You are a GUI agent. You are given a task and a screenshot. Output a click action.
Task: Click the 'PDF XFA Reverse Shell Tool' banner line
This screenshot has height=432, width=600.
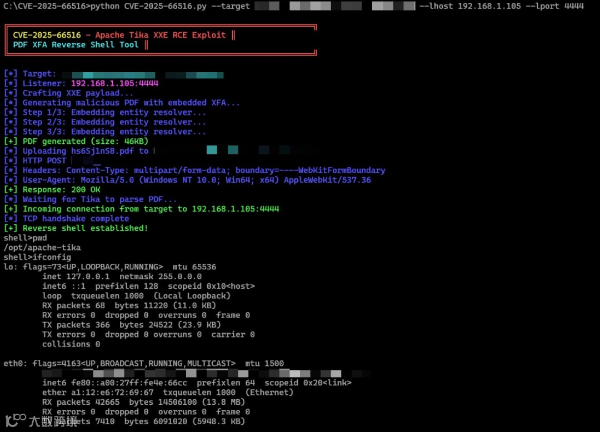(x=76, y=45)
